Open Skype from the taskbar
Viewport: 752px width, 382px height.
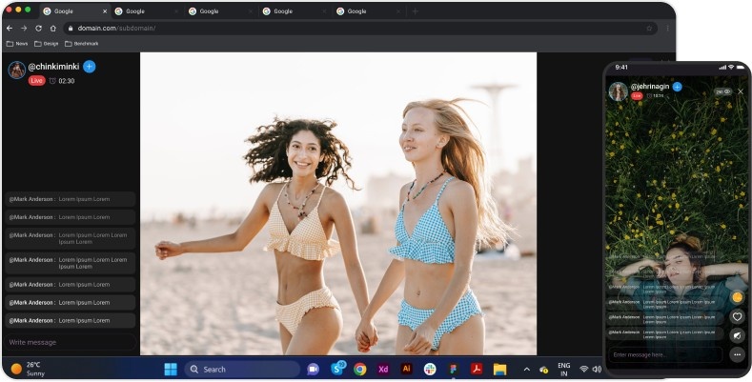coord(337,369)
